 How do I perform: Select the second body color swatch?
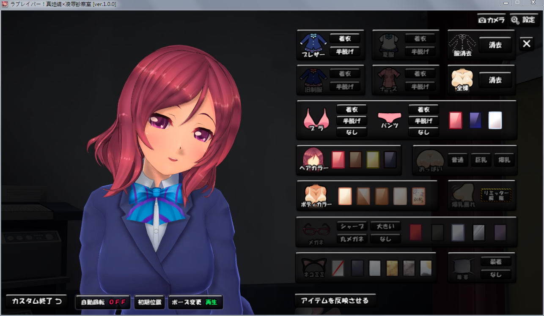(x=363, y=196)
